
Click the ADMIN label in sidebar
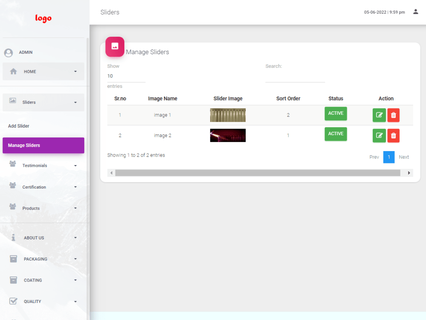(x=26, y=52)
